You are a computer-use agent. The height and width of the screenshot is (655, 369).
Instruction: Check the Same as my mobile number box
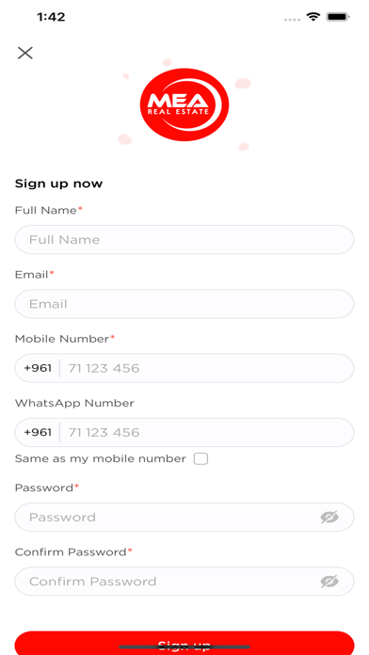pos(201,459)
